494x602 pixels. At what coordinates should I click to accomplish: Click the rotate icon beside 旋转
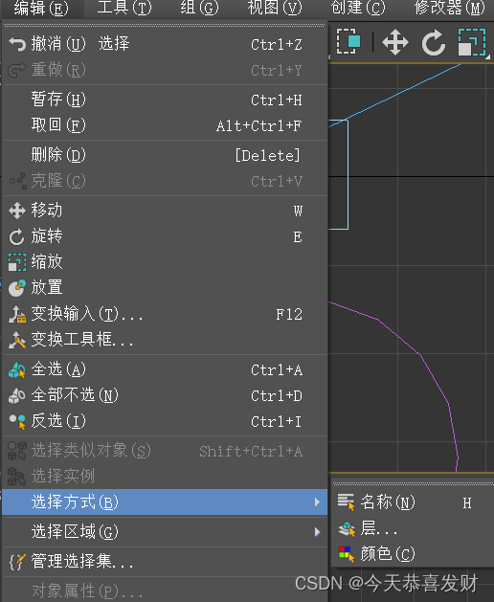(16, 237)
